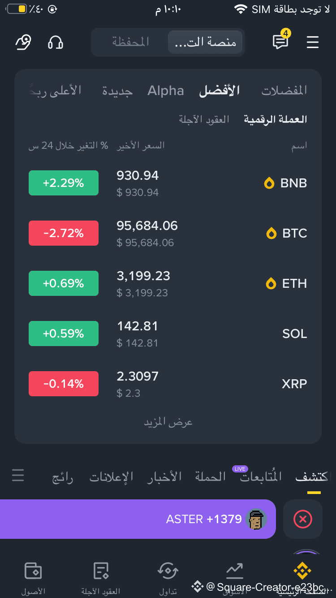The width and height of the screenshot is (336, 598).
Task: Open the Trade tab (تداول) icon
Action: coord(168,571)
